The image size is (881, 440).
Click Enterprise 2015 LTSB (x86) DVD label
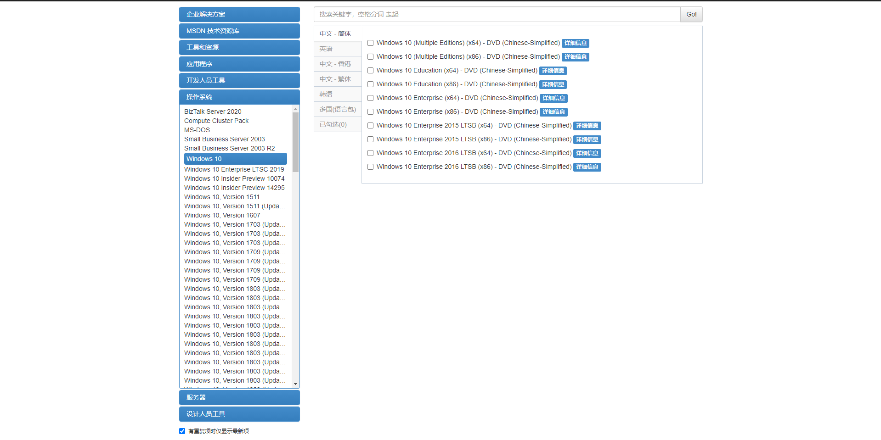click(x=474, y=139)
